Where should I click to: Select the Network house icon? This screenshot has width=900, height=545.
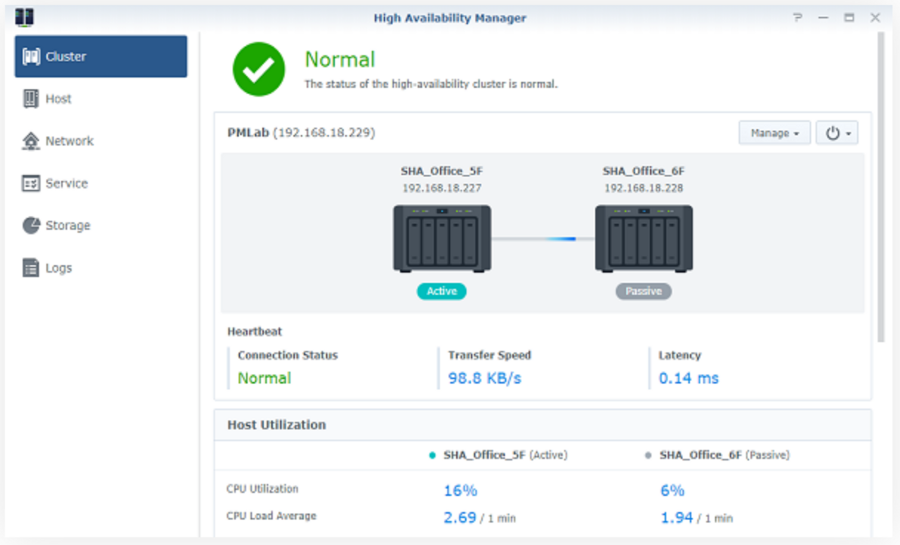[x=31, y=141]
